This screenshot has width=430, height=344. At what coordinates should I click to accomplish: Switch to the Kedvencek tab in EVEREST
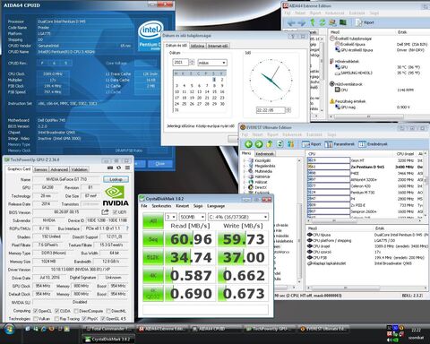[264, 154]
